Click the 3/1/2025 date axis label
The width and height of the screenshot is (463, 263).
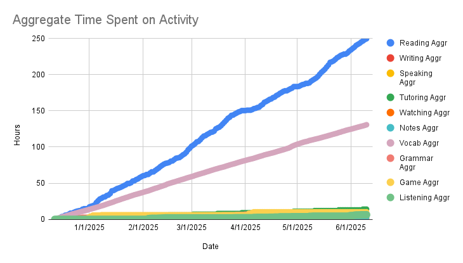191,227
